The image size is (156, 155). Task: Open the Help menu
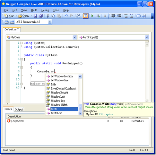tap(66, 10)
